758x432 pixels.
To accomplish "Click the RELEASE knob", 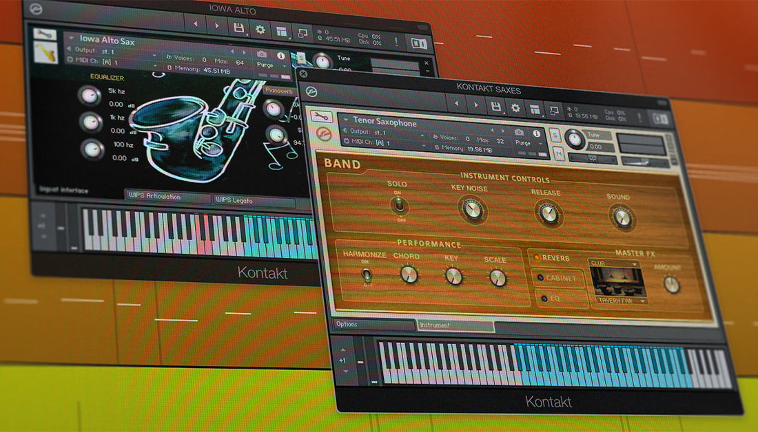I will point(549,213).
